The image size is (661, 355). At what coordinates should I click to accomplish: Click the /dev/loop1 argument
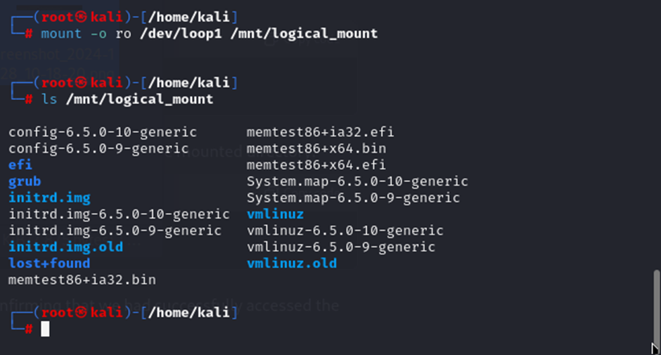[181, 34]
